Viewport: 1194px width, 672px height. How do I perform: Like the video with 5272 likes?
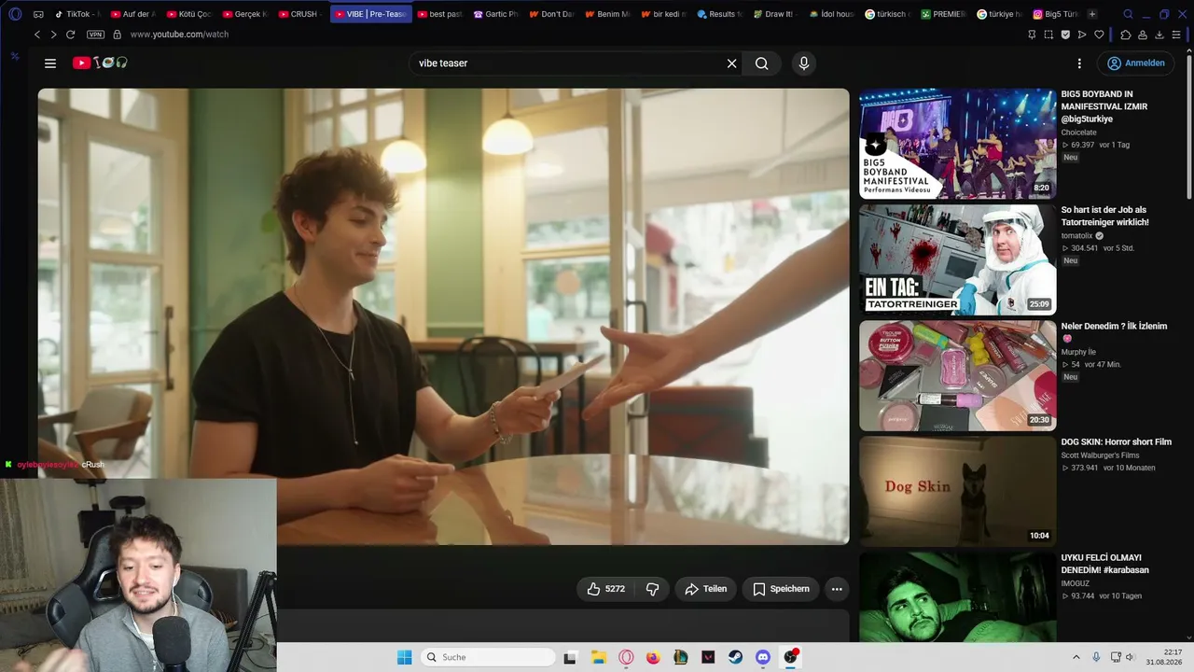point(606,589)
